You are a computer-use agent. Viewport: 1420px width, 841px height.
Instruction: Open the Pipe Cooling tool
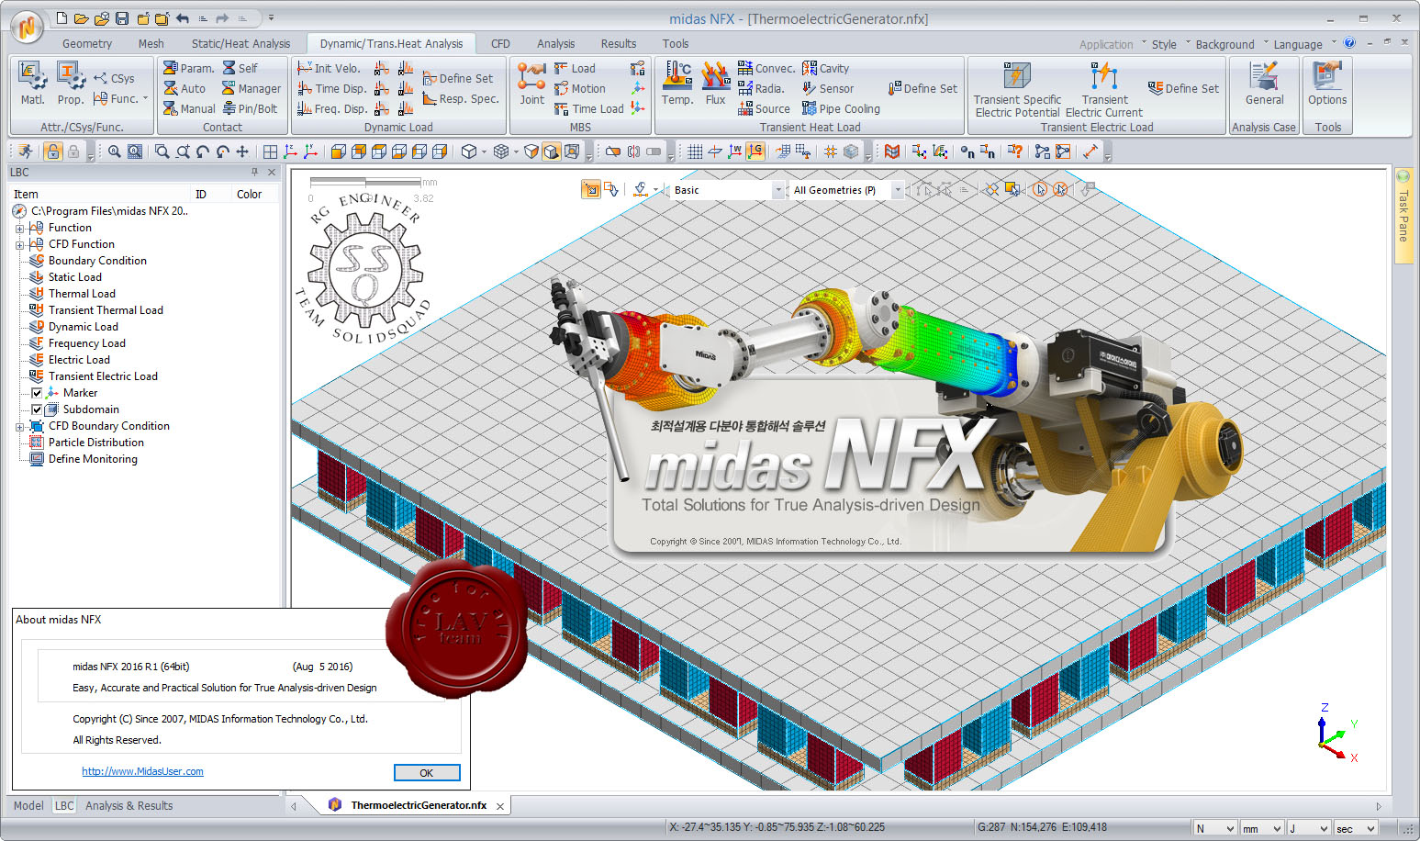point(841,108)
